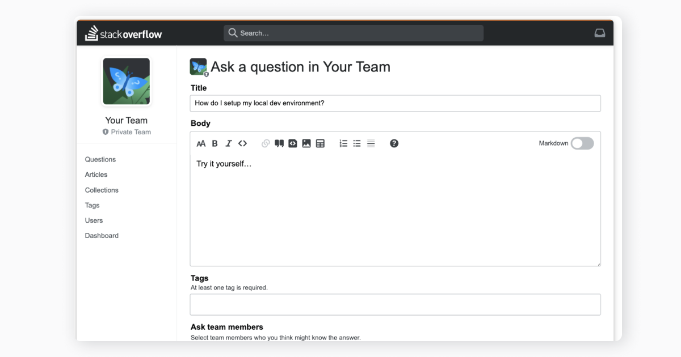Open Dashboard in the sidebar
This screenshot has height=357, width=681.
point(102,236)
